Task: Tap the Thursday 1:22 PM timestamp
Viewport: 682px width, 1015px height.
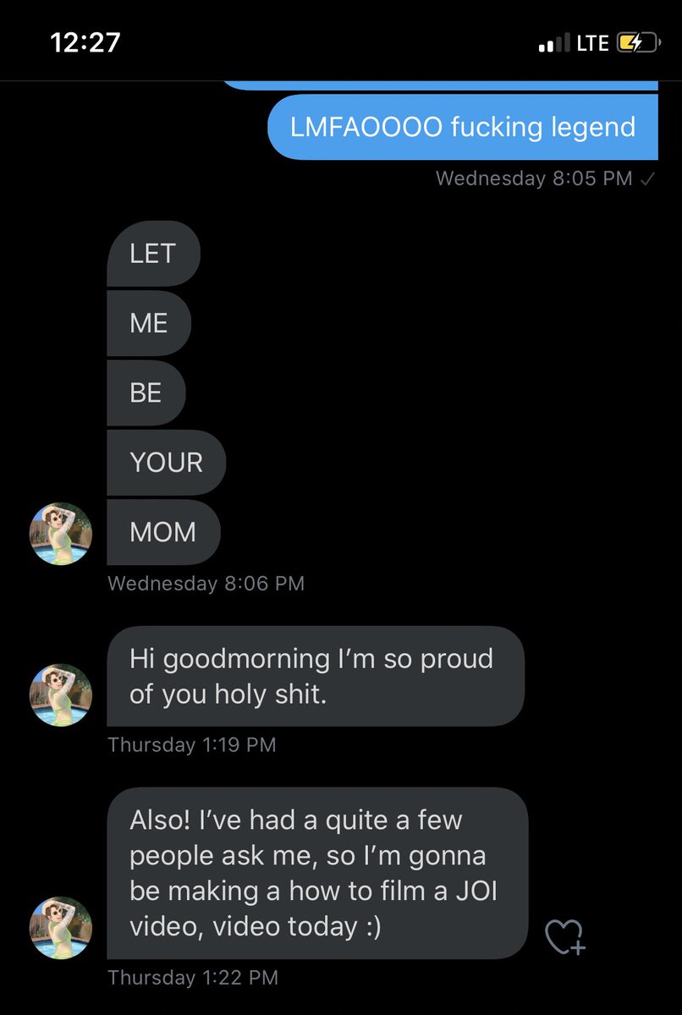Action: coord(193,978)
